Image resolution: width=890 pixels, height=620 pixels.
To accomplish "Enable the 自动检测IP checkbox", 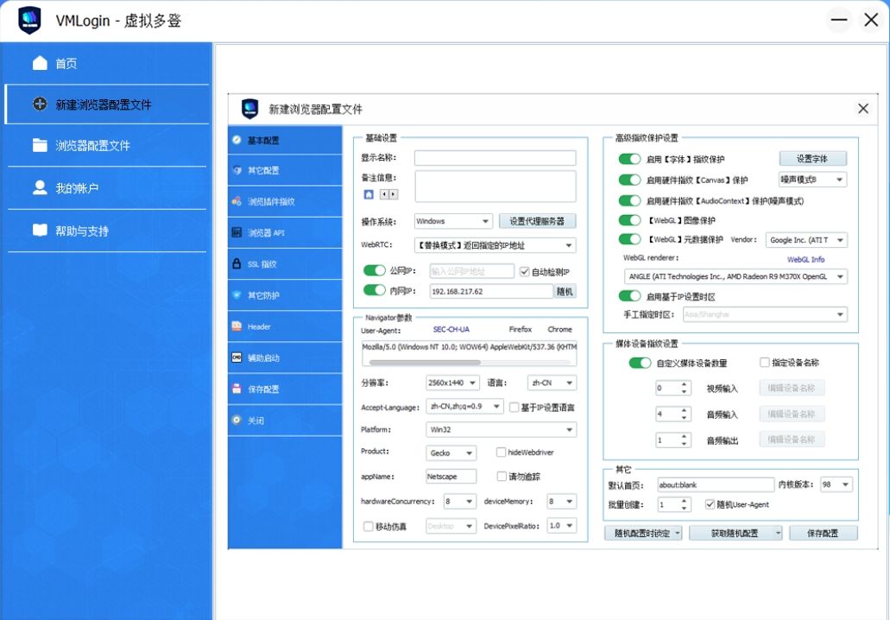I will point(524,272).
